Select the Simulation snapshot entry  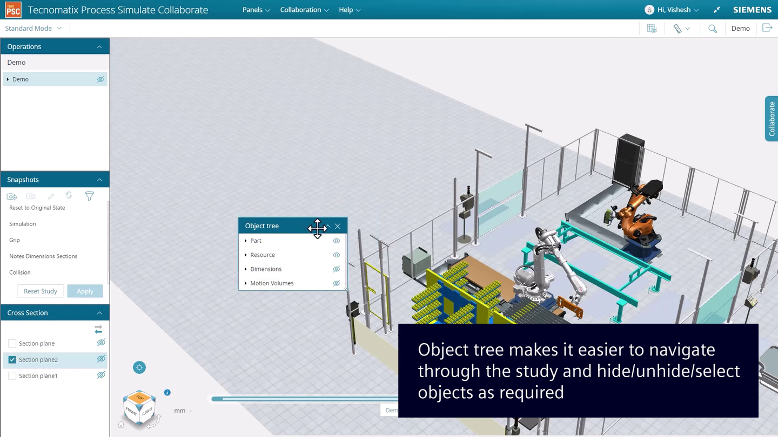coord(22,223)
